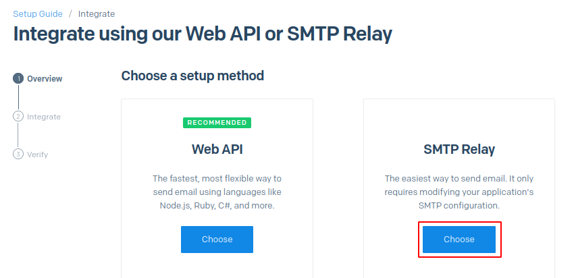The image size is (576, 278).
Task: Click the connector line between Overview and Integrate steps
Action: click(18, 97)
